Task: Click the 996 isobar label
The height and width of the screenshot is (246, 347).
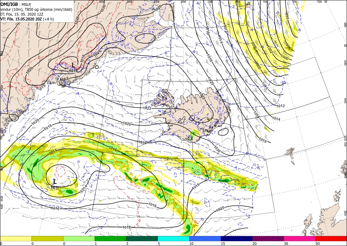Action: tap(289, 47)
